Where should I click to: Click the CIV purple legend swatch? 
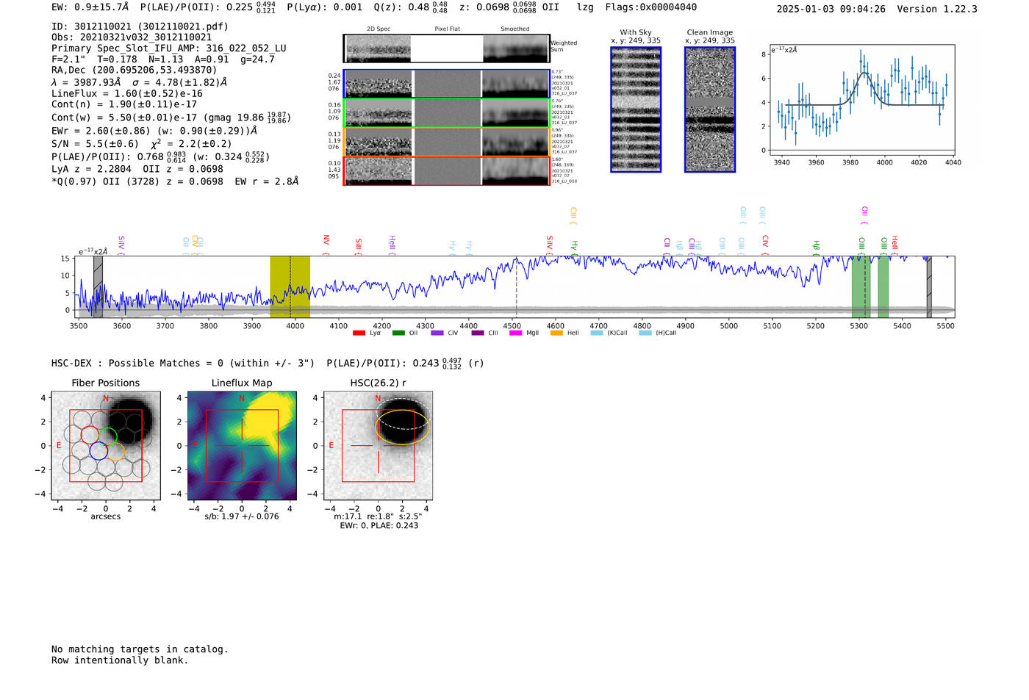click(437, 333)
